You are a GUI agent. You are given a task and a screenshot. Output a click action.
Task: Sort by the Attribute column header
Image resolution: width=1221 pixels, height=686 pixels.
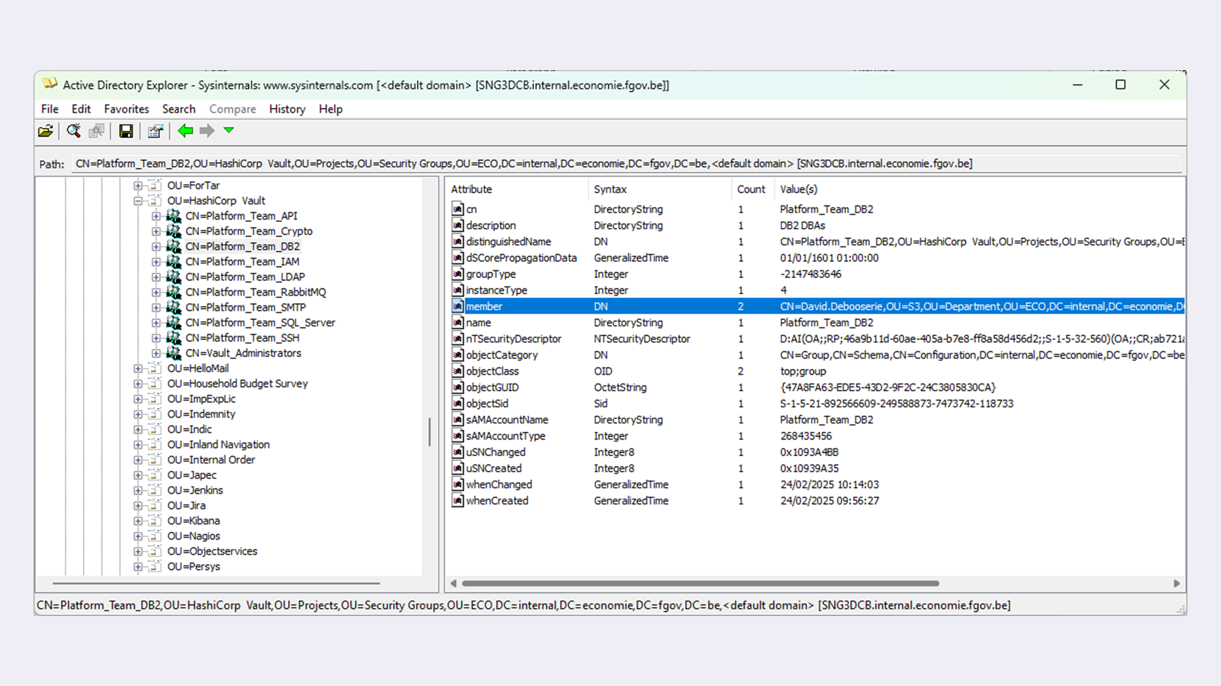point(471,189)
